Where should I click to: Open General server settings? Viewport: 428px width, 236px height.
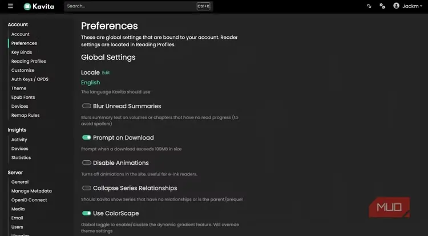(19, 182)
